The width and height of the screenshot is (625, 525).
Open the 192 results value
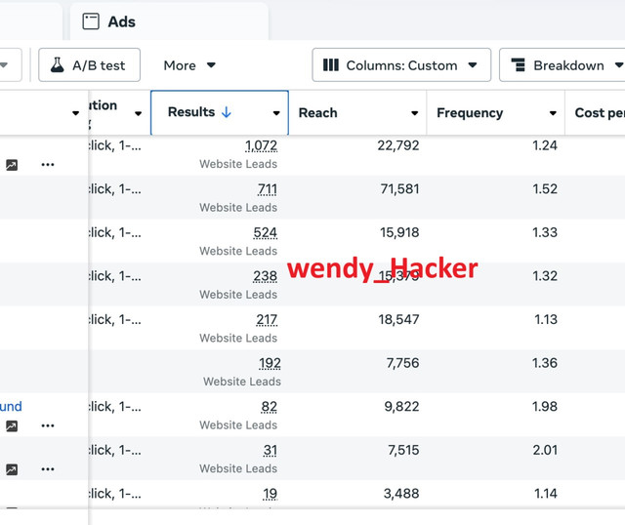(x=270, y=363)
